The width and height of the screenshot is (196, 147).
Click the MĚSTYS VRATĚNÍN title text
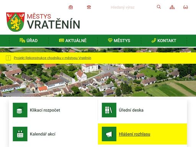pos(54,21)
